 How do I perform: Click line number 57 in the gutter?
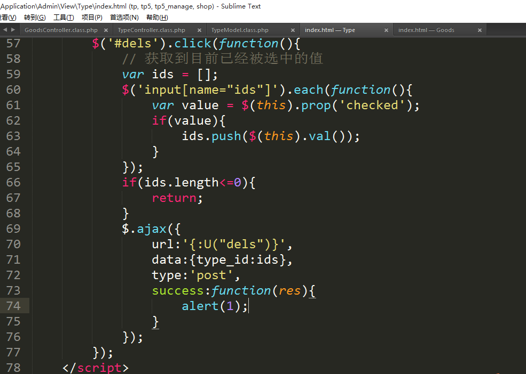(13, 44)
